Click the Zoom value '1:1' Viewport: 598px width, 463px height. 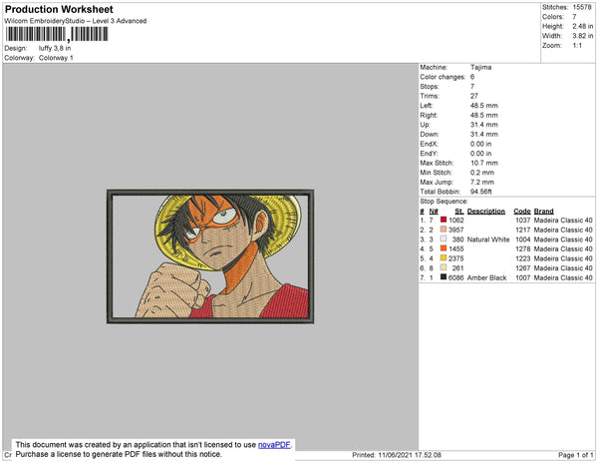[x=577, y=46]
